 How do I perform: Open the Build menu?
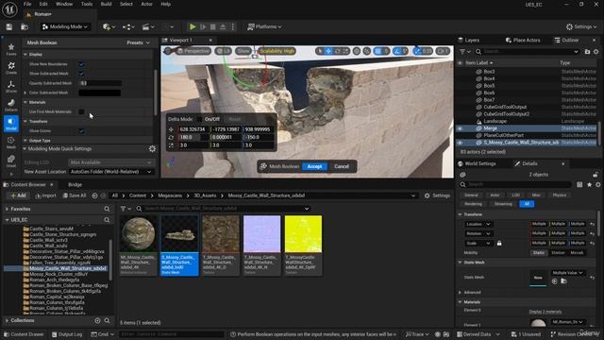pos(106,4)
